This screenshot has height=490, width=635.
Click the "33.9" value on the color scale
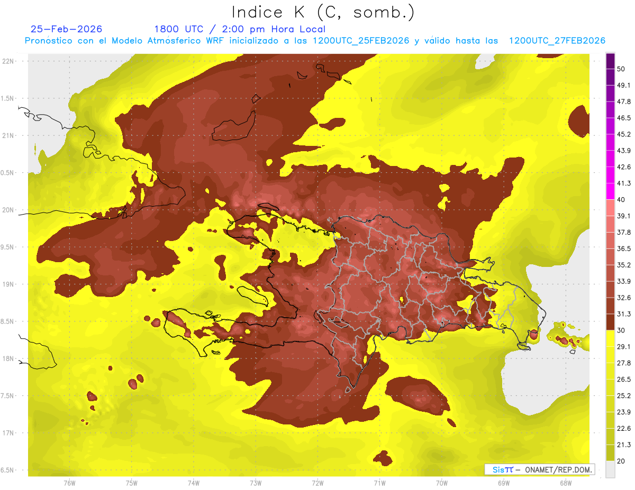[x=624, y=281]
